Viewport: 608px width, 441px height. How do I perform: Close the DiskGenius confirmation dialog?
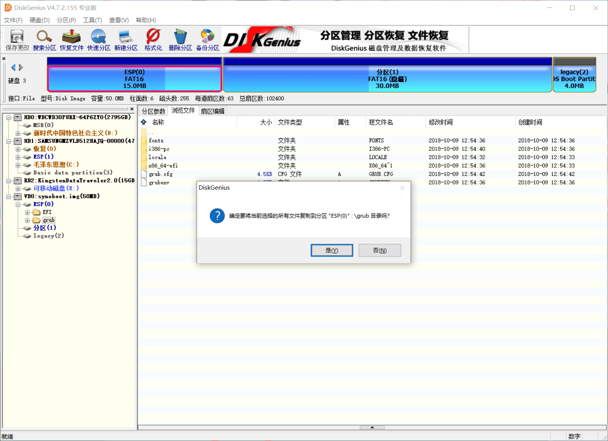tap(402, 188)
